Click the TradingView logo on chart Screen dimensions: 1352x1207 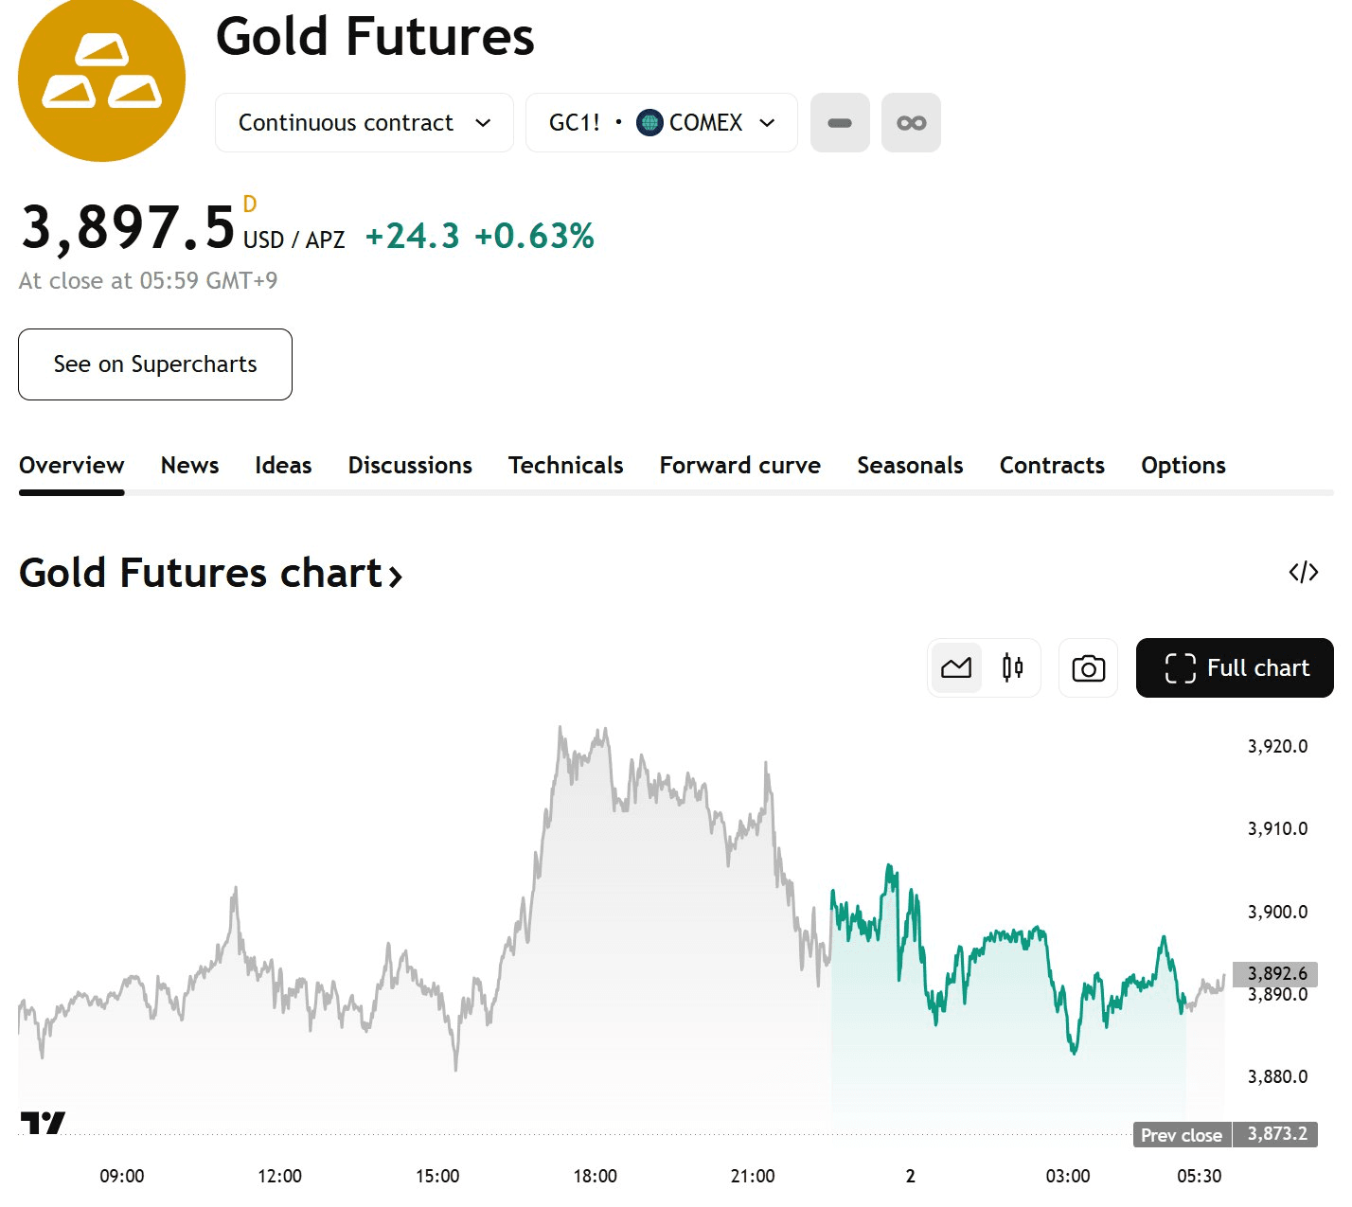[x=43, y=1123]
